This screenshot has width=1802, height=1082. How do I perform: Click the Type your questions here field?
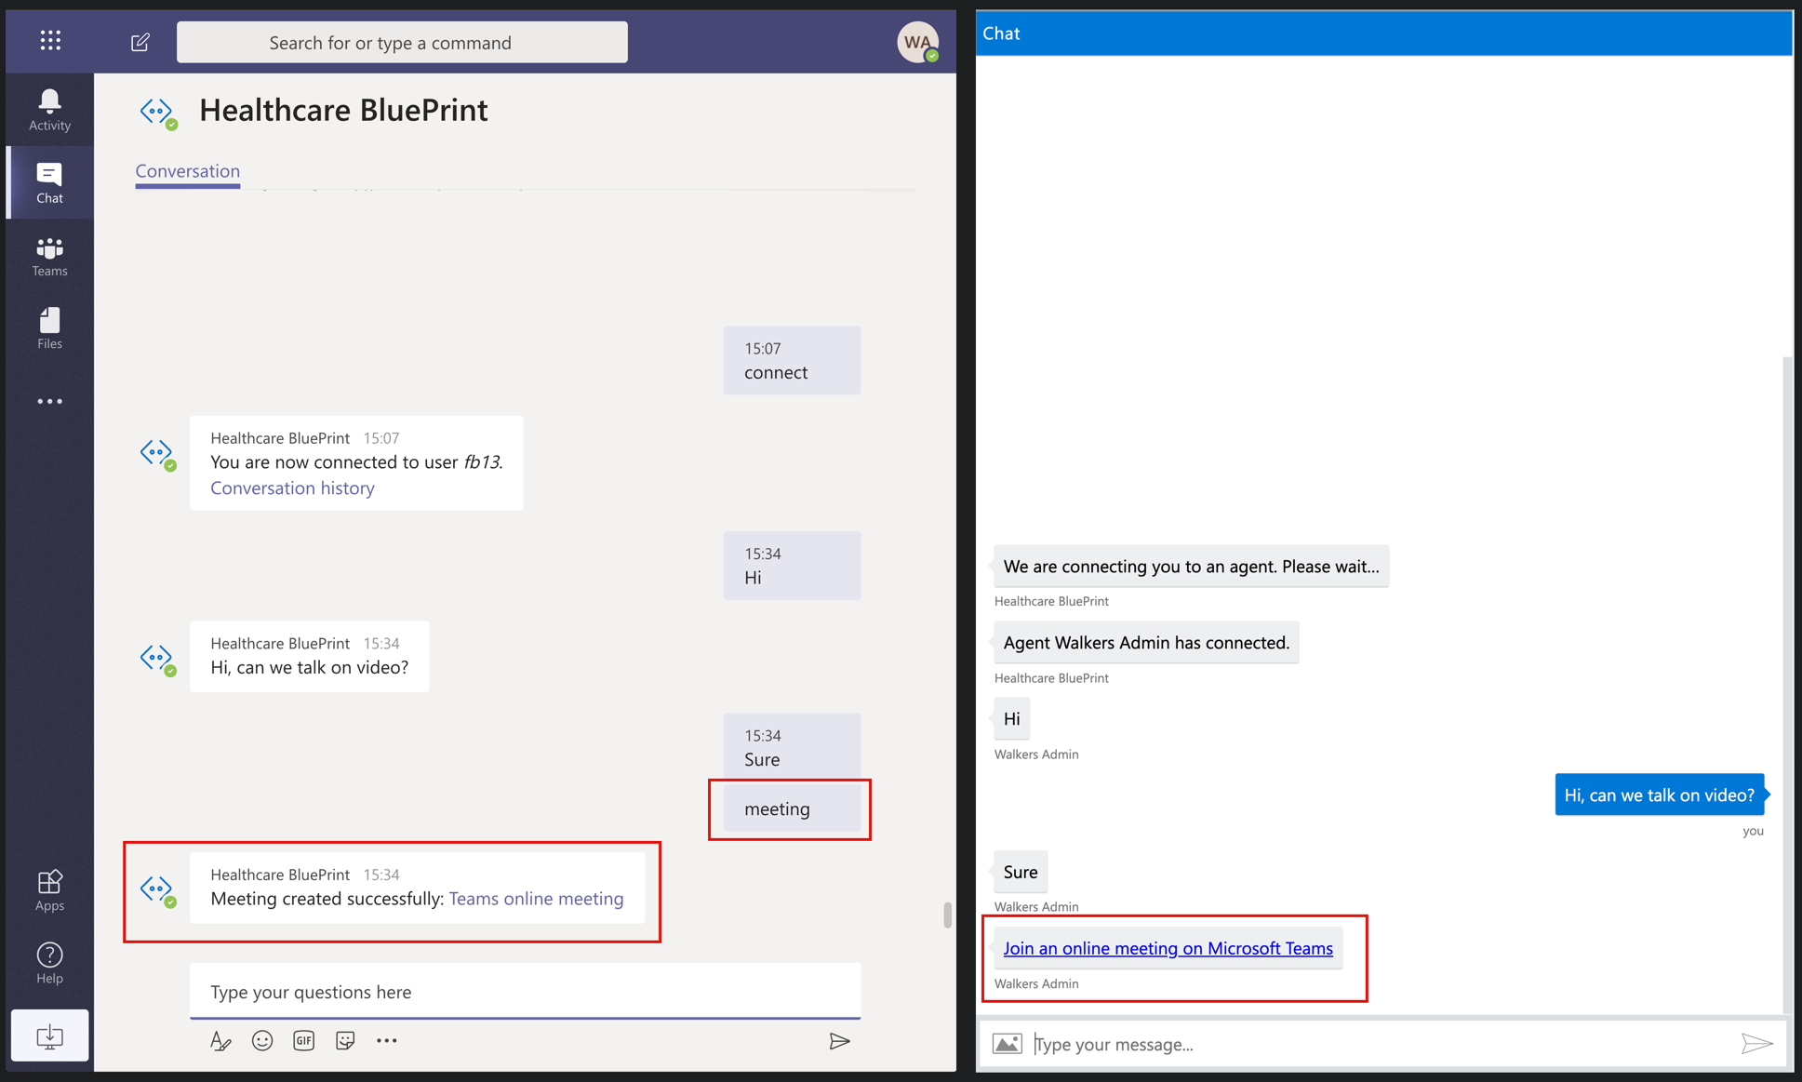tap(525, 992)
